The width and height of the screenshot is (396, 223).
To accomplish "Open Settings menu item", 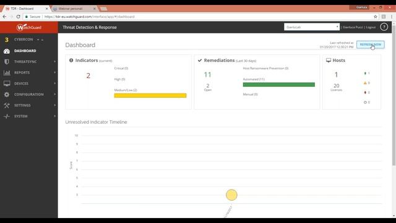I will click(x=22, y=105).
